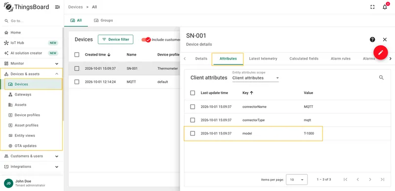395x191 pixels.
Task: Click JD user avatar
Action: coord(8,183)
